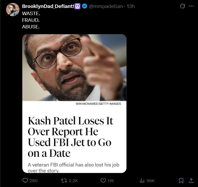Like the post with the heart icon
The image size is (198, 187).
tap(103, 181)
